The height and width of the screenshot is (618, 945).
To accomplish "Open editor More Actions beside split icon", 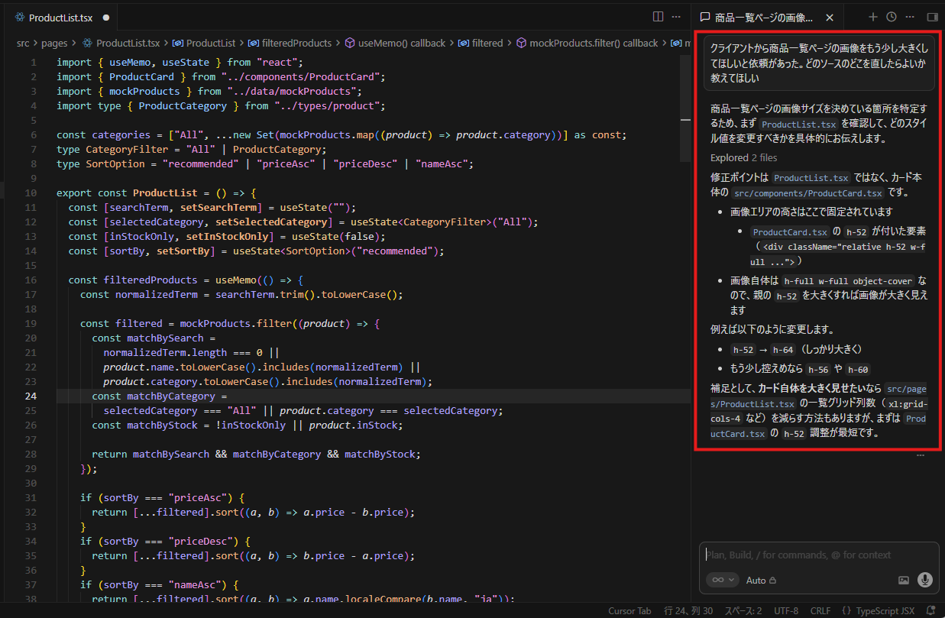I will (x=676, y=16).
